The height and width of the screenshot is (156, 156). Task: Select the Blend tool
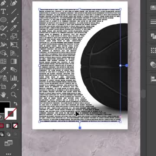point(14,70)
